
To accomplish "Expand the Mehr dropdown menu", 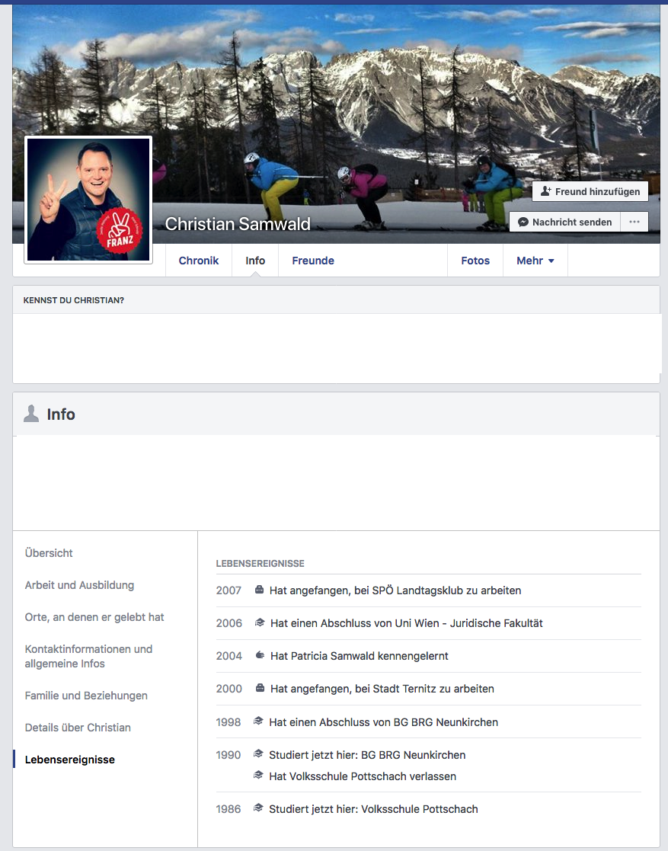I will (535, 261).
